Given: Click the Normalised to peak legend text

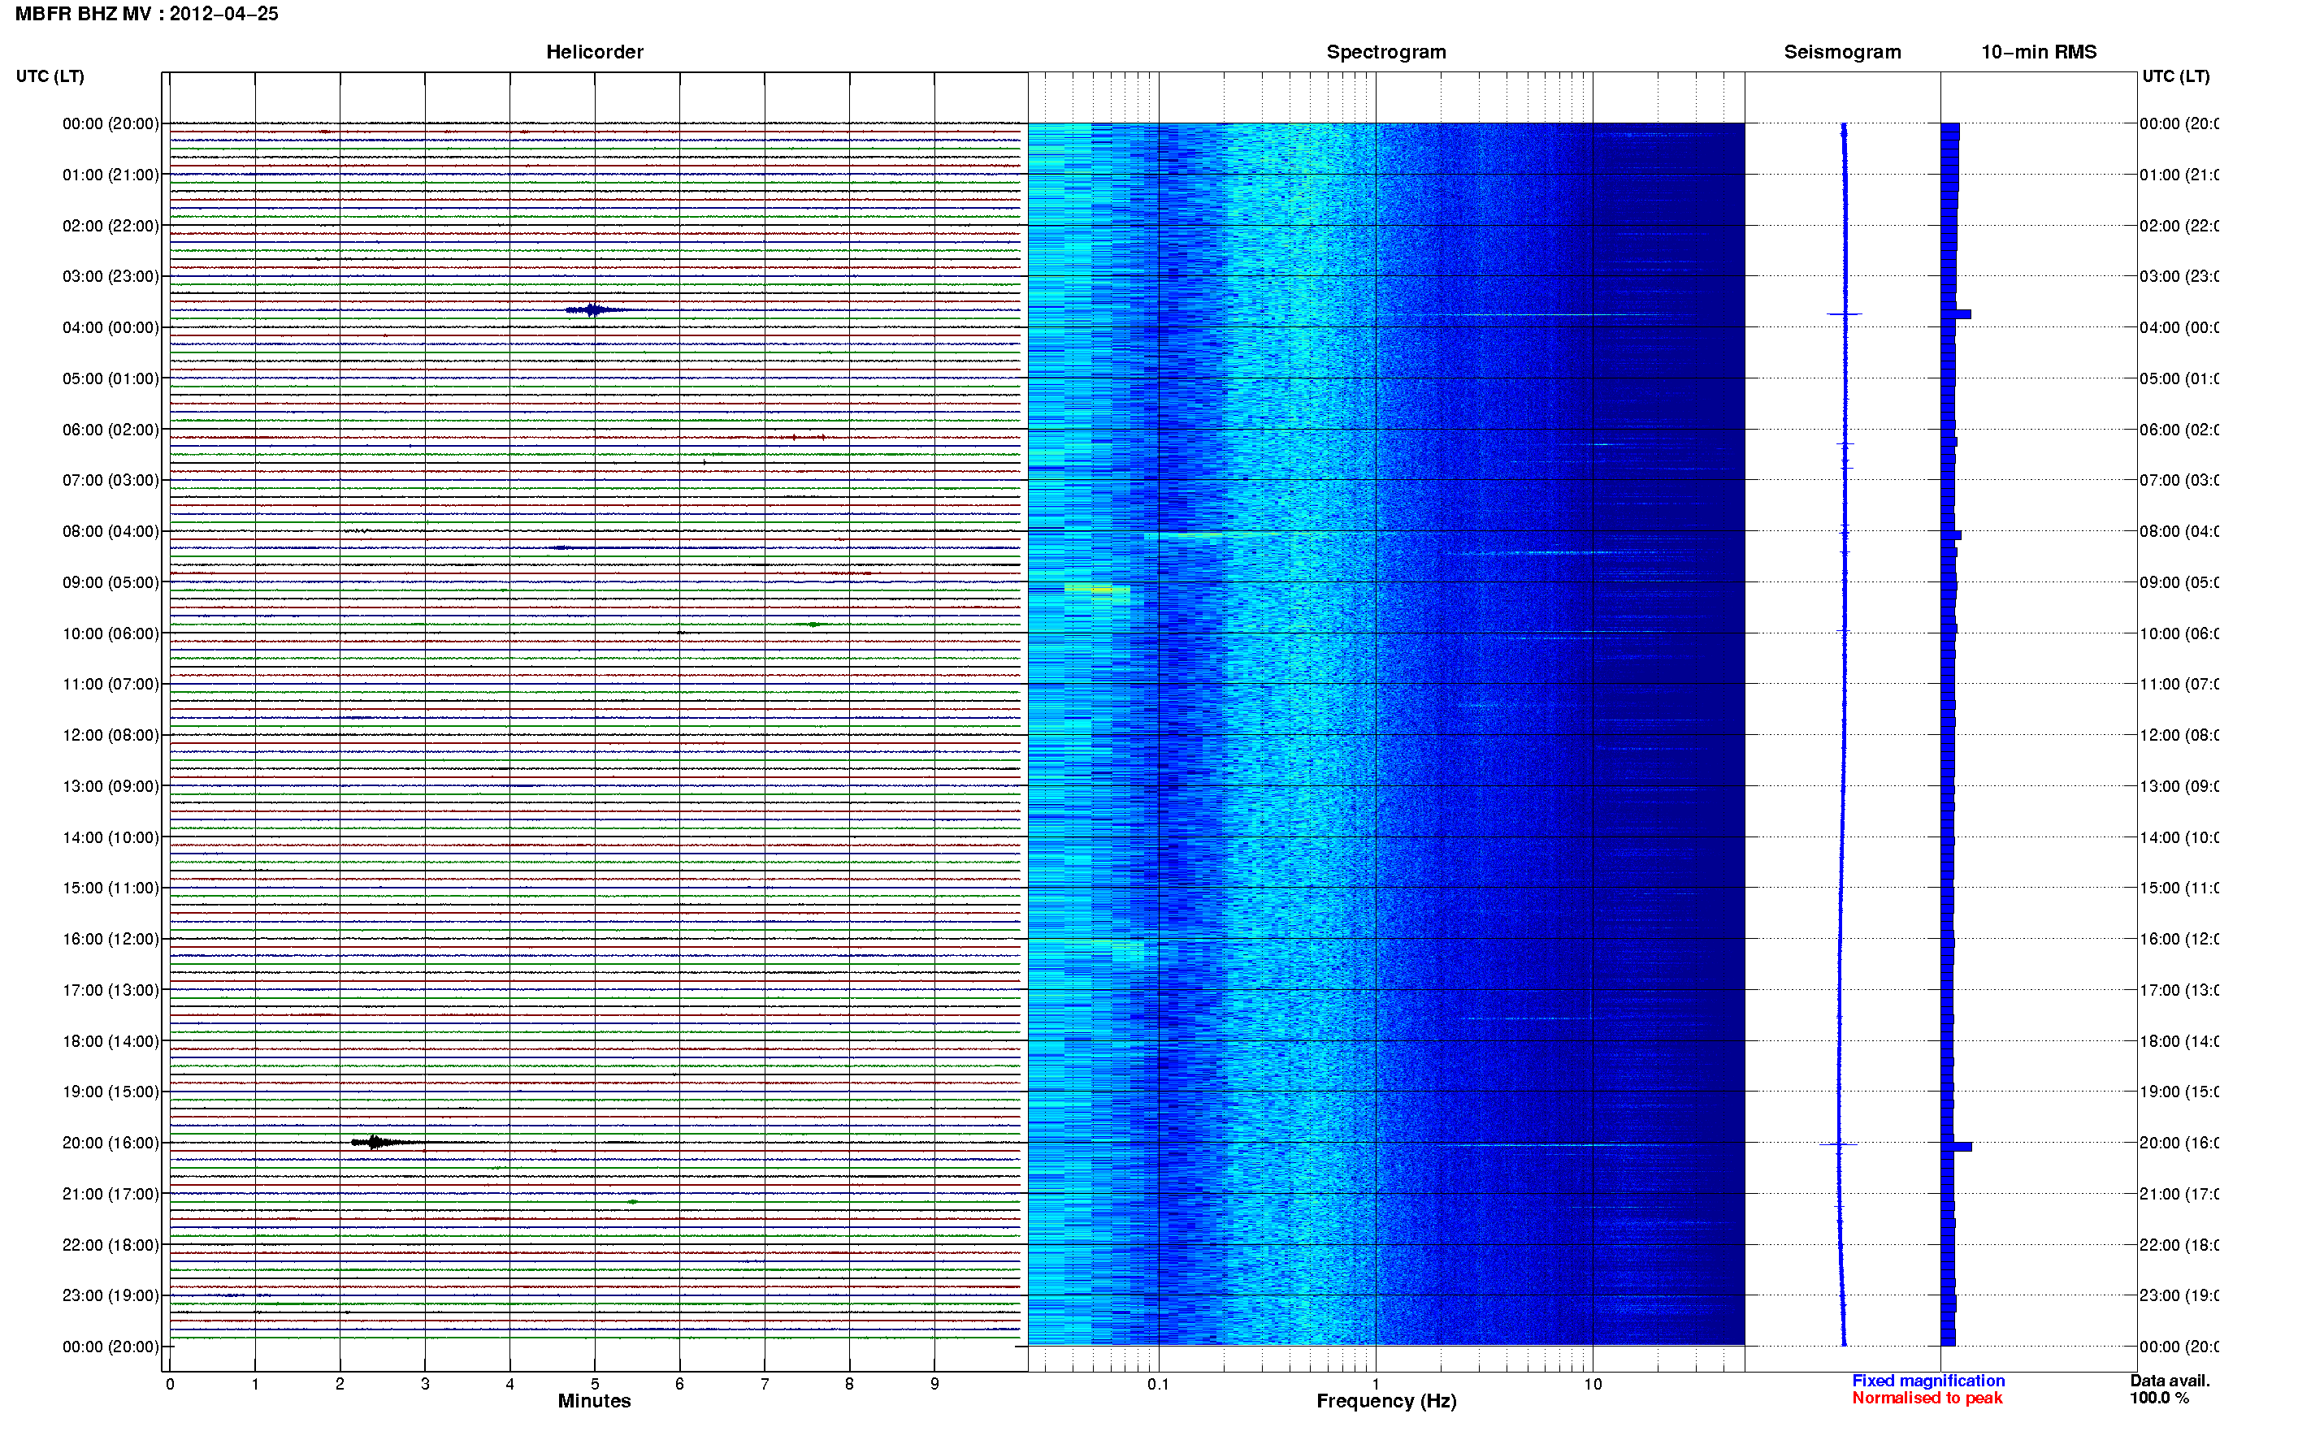Looking at the screenshot, I should tap(1927, 1399).
